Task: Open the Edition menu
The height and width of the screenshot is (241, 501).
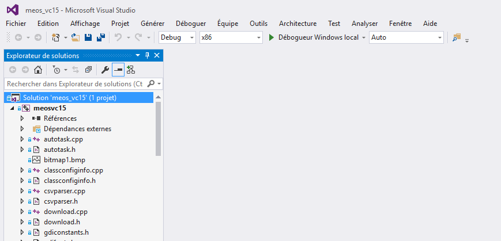Action: [48, 24]
